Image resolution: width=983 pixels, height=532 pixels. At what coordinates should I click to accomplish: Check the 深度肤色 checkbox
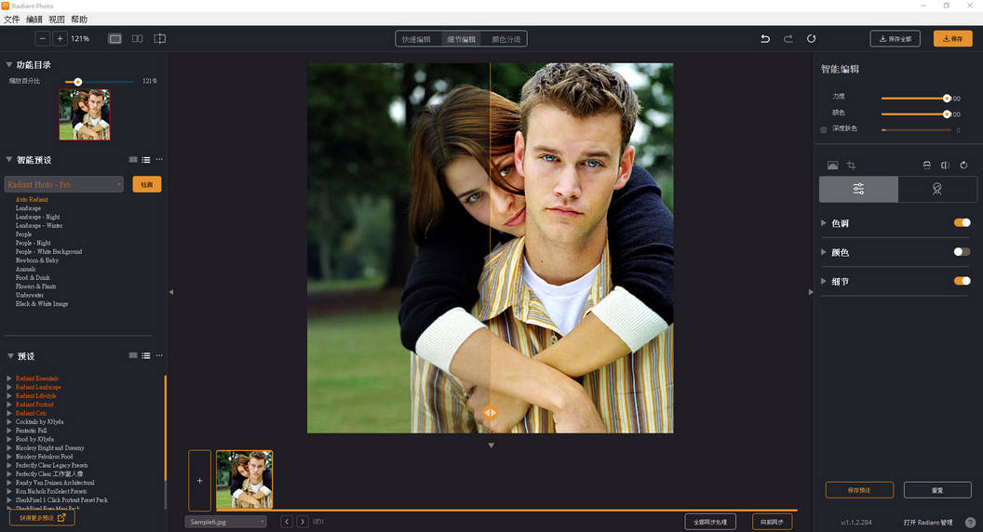[824, 129]
